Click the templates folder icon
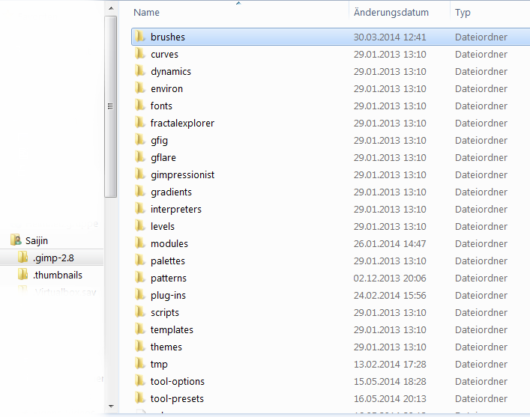The height and width of the screenshot is (417, 530). tap(139, 329)
